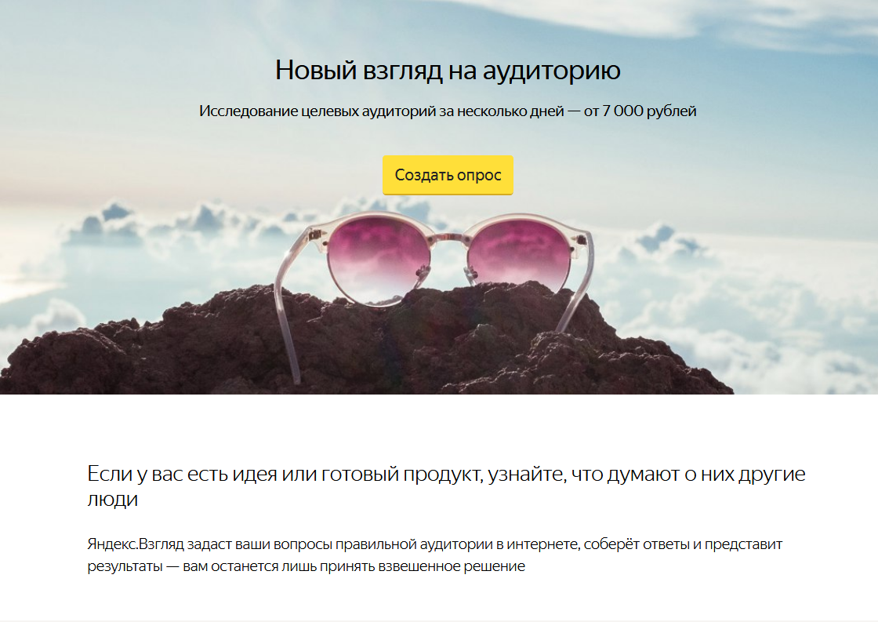Viewport: 878px width, 622px height.
Task: Click the left pink lens of the sunglasses
Action: [x=379, y=259]
